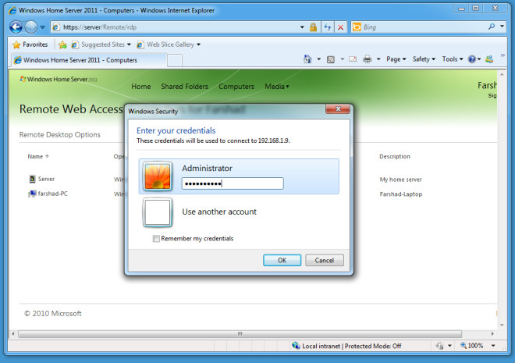Click the farshad-PC computer icon
Screen dimensions: 515x363
click(32, 194)
